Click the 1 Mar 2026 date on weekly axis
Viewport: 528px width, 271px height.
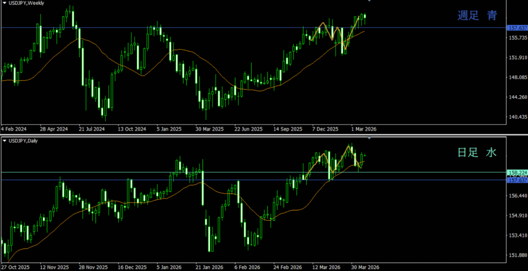[365, 129]
